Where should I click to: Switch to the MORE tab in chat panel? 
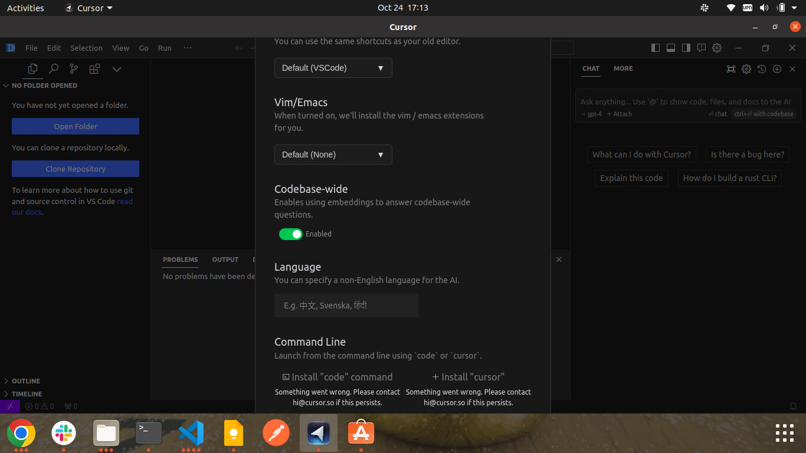point(623,68)
